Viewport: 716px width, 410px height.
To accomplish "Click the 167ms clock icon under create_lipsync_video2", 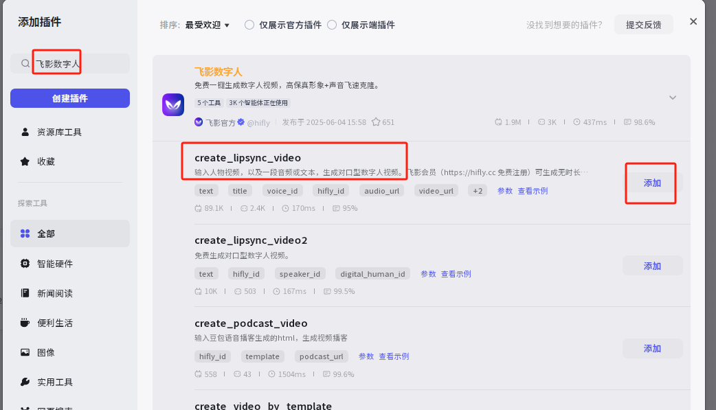I will (276, 291).
